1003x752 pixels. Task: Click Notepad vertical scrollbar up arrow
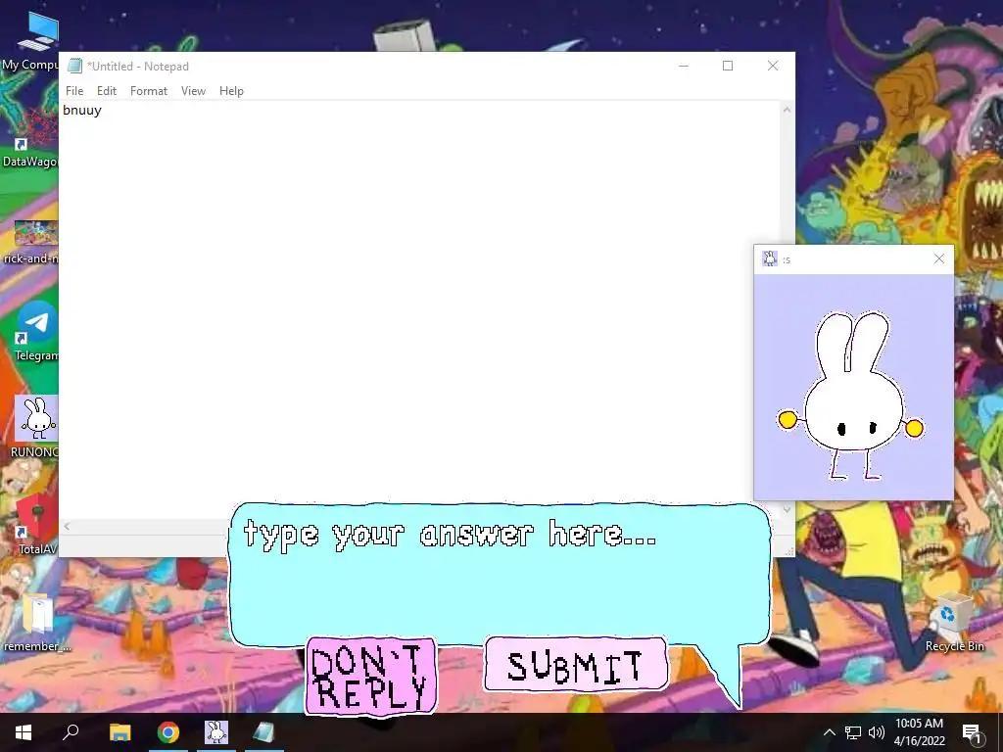pyautogui.click(x=787, y=110)
